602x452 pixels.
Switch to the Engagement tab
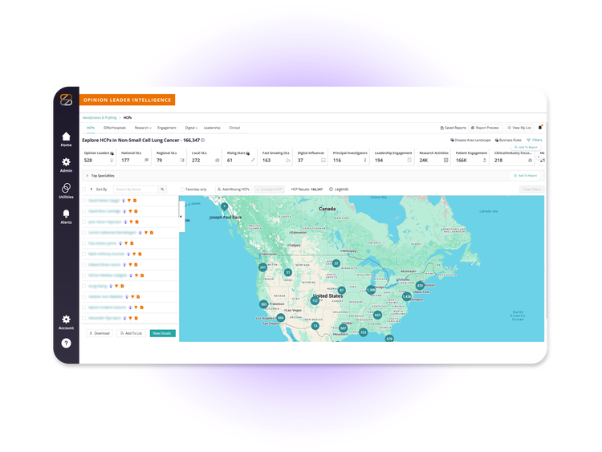coord(167,128)
